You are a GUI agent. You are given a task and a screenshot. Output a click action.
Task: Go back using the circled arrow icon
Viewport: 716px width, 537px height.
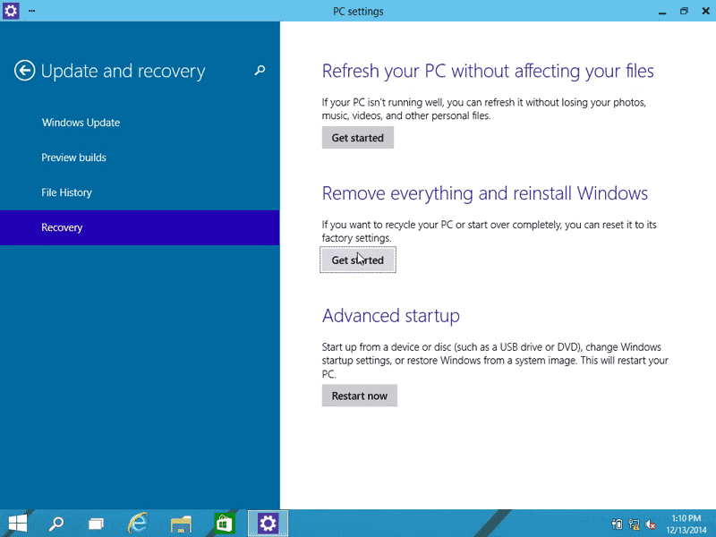coord(24,71)
